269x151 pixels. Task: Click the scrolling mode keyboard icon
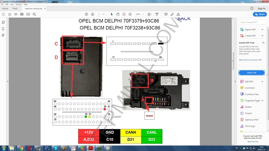(x=157, y=14)
